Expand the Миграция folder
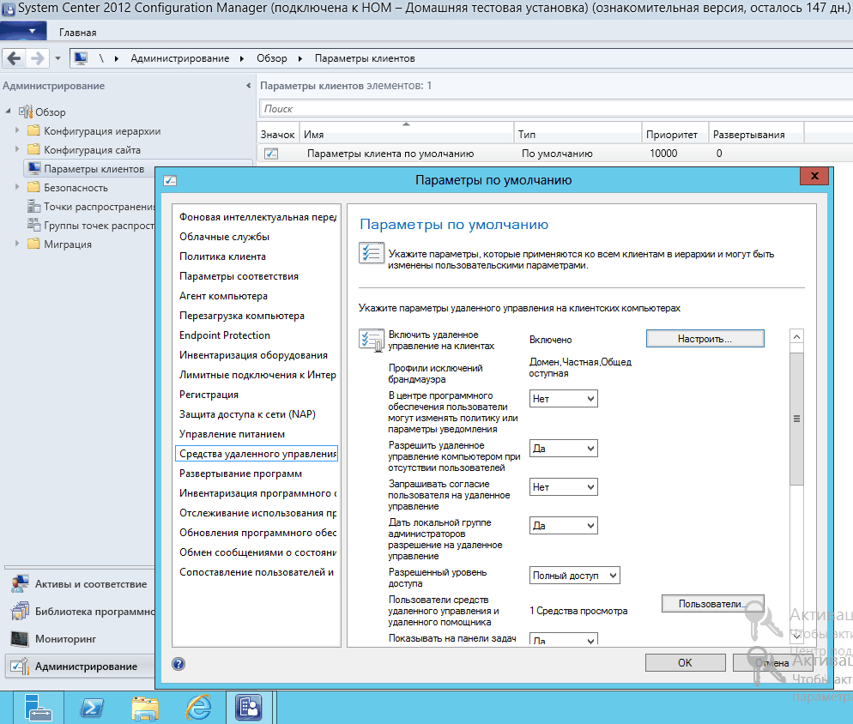Viewport: 853px width, 724px height. click(x=17, y=244)
